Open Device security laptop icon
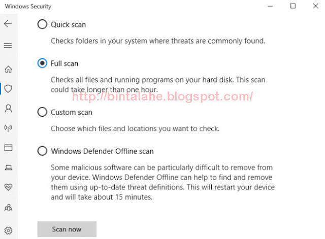325x239 pixels. tap(8, 167)
